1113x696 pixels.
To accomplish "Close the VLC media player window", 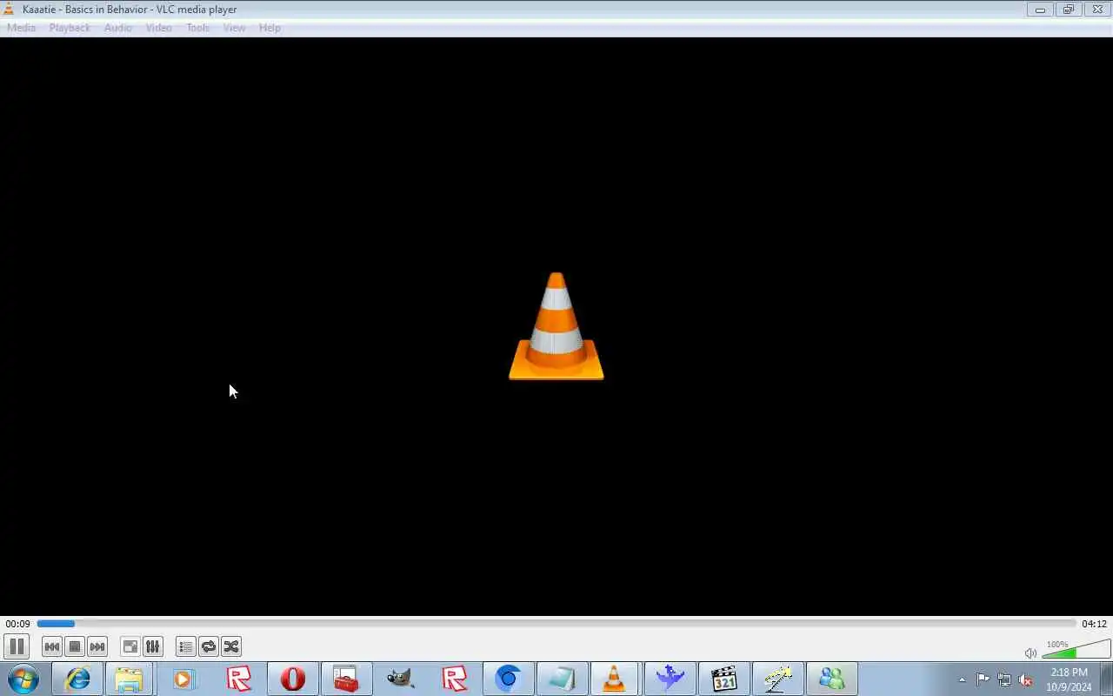I will point(1097,10).
